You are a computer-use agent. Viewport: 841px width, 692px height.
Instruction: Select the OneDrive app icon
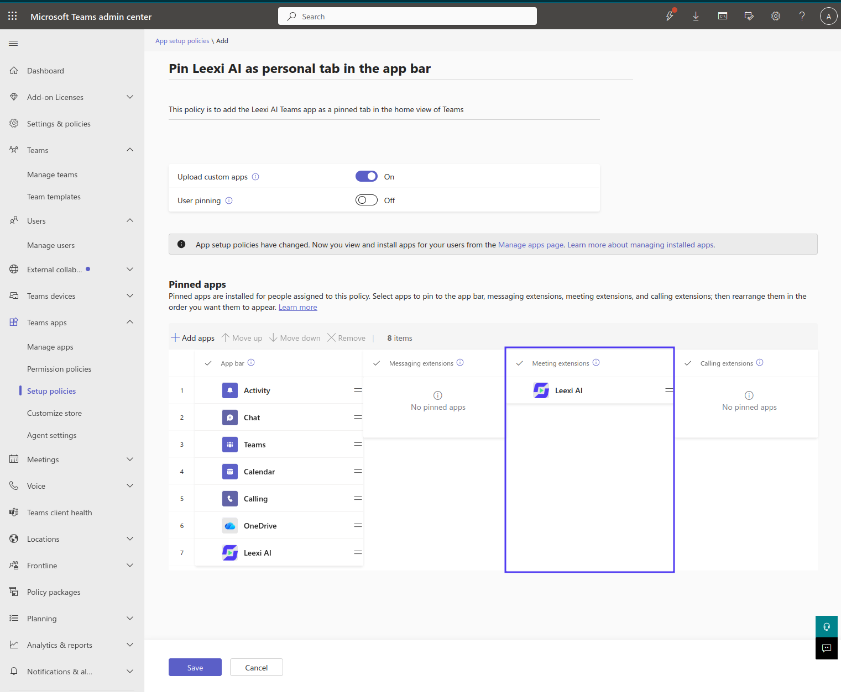coord(230,526)
